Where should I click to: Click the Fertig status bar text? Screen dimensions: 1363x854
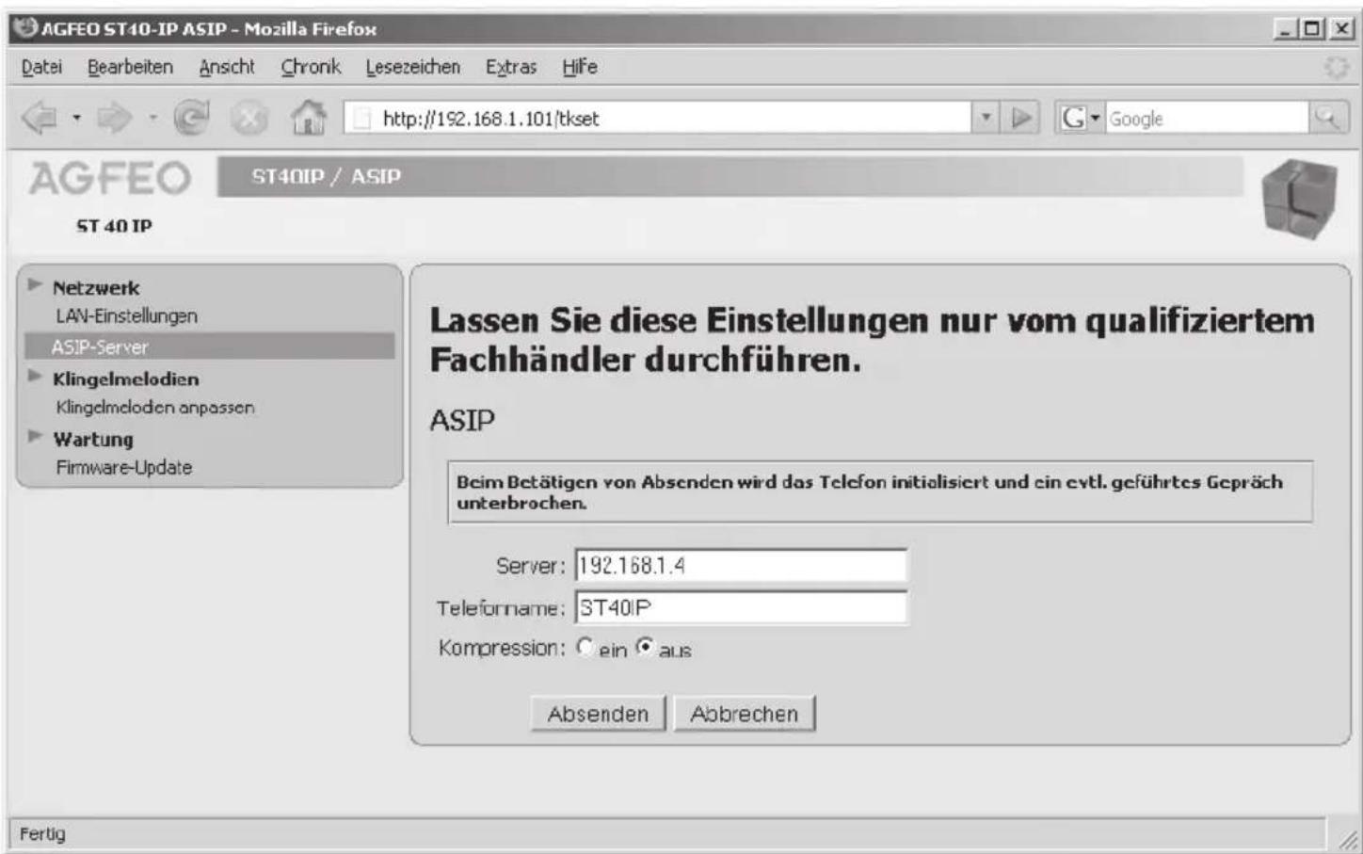click(42, 833)
